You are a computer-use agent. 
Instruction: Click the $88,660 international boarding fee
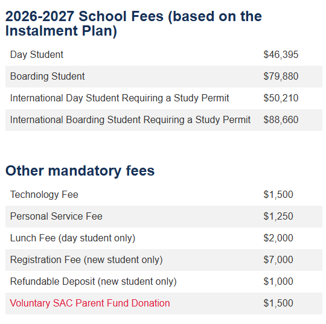point(281,119)
